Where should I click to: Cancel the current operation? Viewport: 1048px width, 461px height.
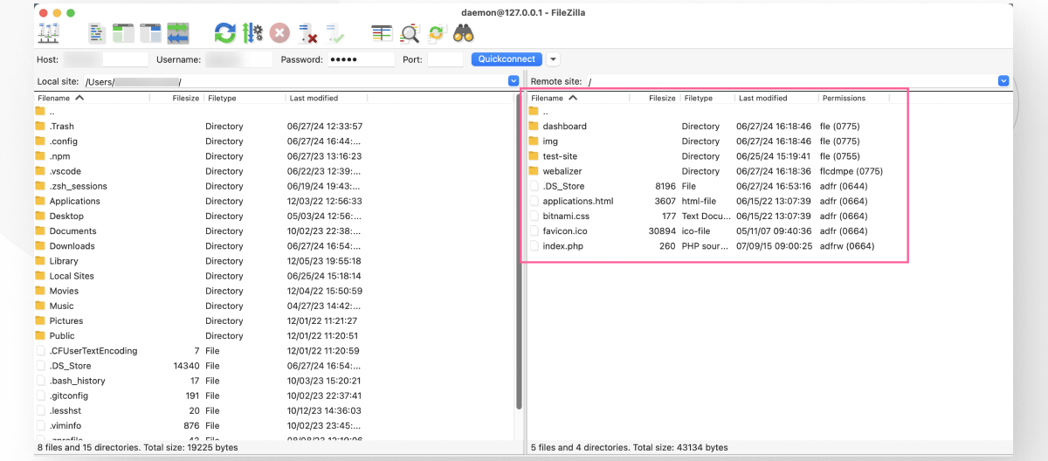pos(279,33)
